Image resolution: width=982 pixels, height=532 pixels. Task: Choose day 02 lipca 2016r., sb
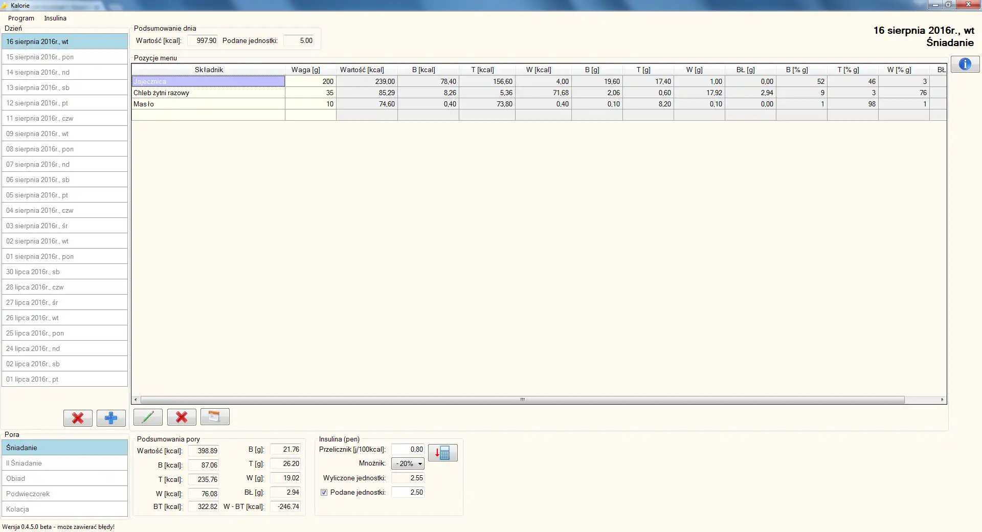tap(64, 364)
